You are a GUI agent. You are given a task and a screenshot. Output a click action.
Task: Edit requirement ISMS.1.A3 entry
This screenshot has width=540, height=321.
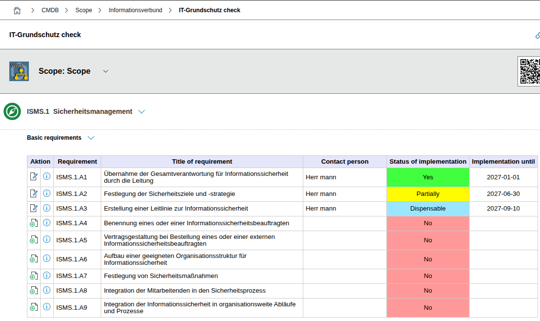(x=34, y=208)
